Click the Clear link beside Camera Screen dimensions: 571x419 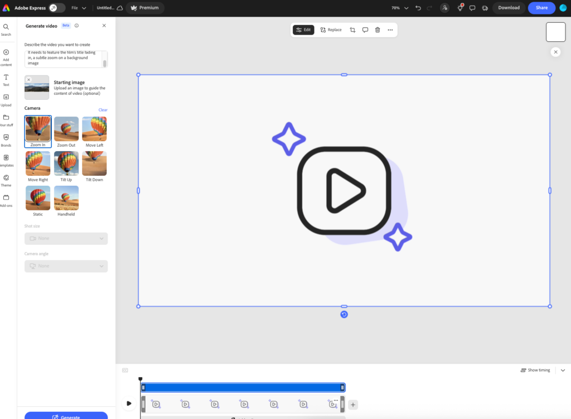click(x=103, y=110)
